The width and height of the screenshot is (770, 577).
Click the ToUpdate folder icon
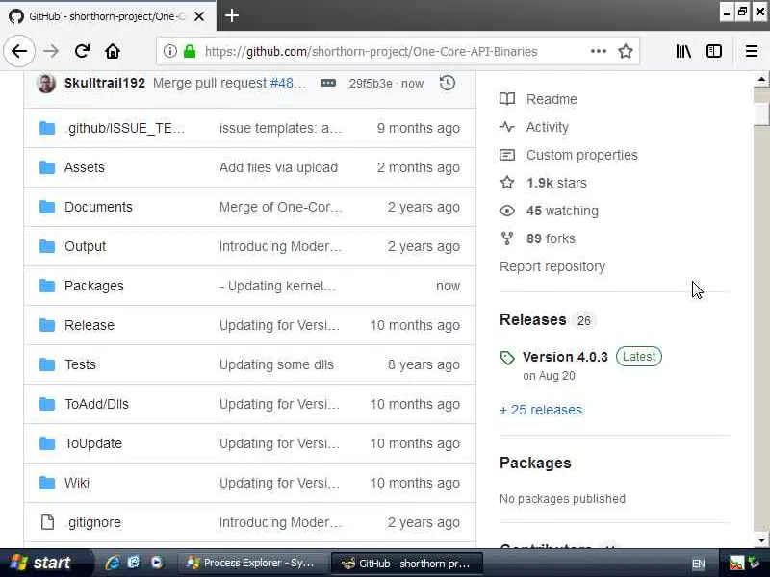click(47, 443)
